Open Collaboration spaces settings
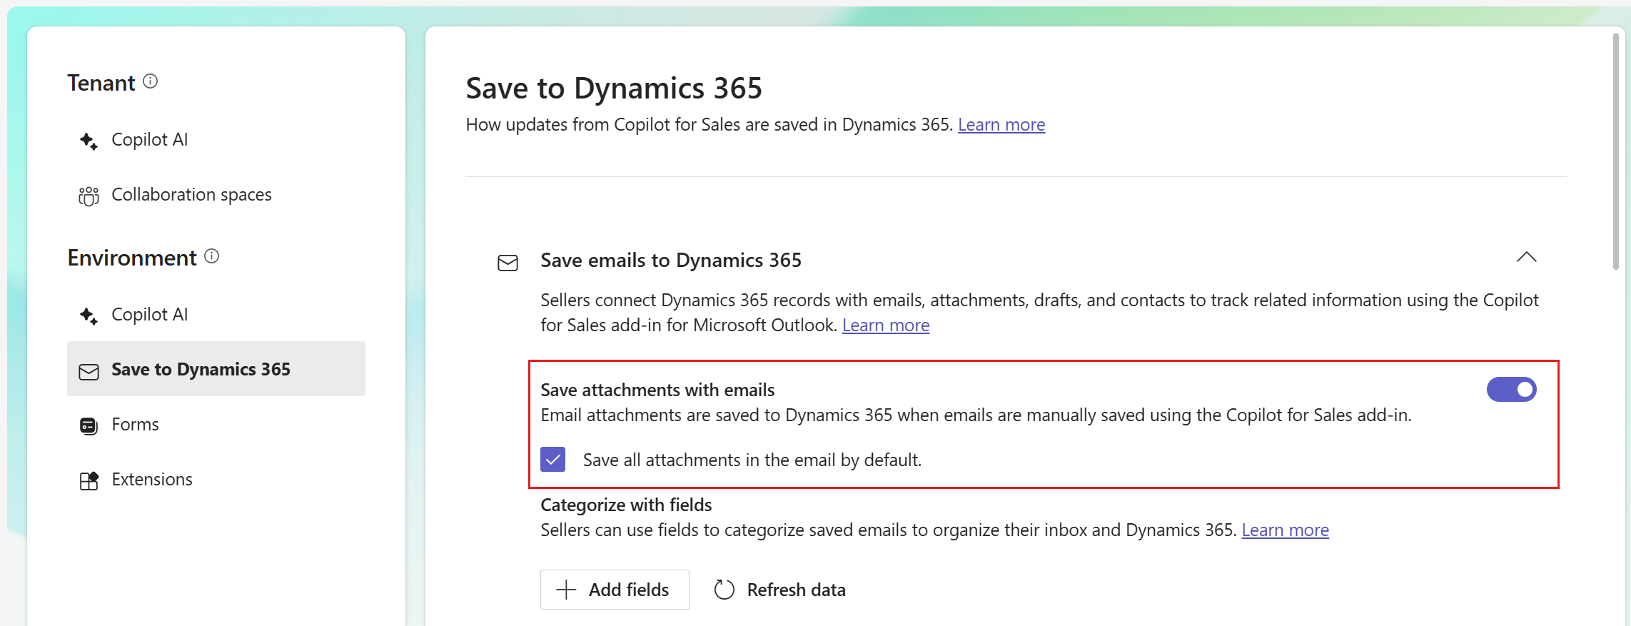This screenshot has width=1631, height=626. pos(216,195)
